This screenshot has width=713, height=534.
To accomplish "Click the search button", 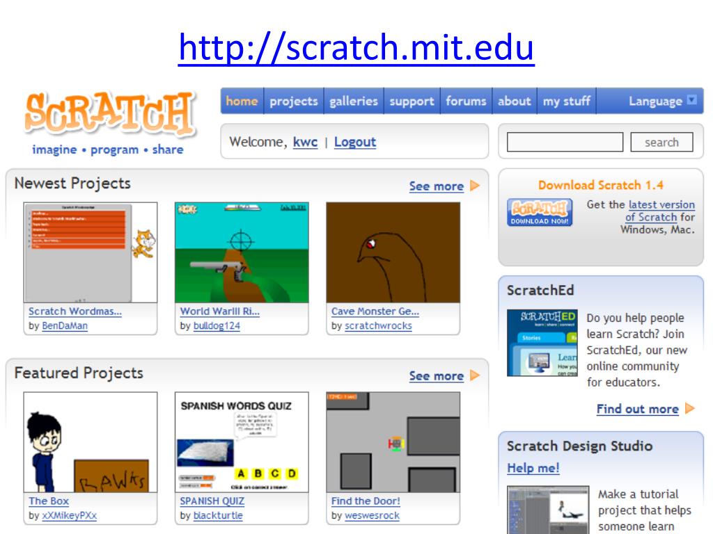I will 661,142.
